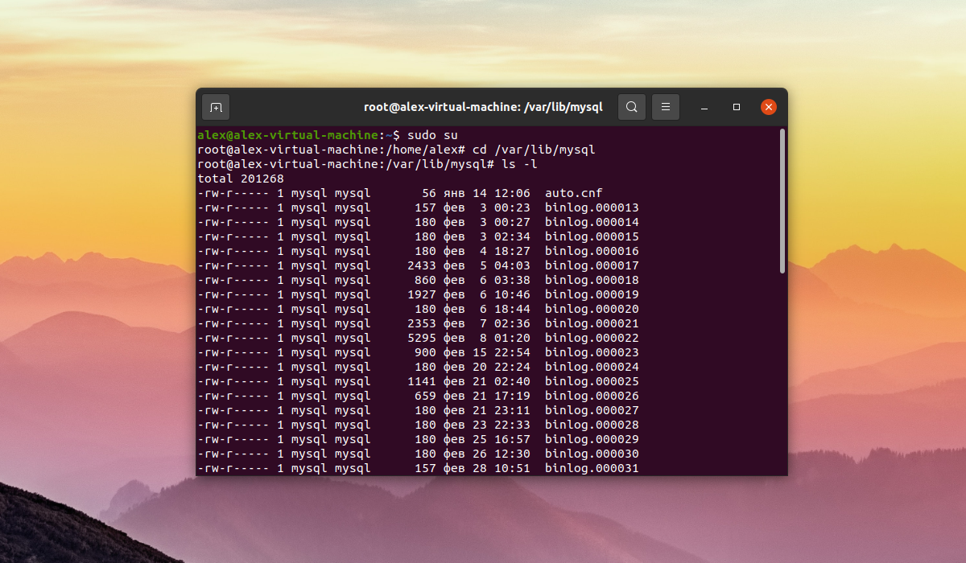The width and height of the screenshot is (966, 563).
Task: Maximize the terminal window
Action: [x=736, y=106]
